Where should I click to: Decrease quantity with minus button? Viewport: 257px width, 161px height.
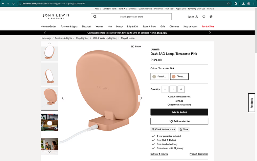click(x=165, y=89)
